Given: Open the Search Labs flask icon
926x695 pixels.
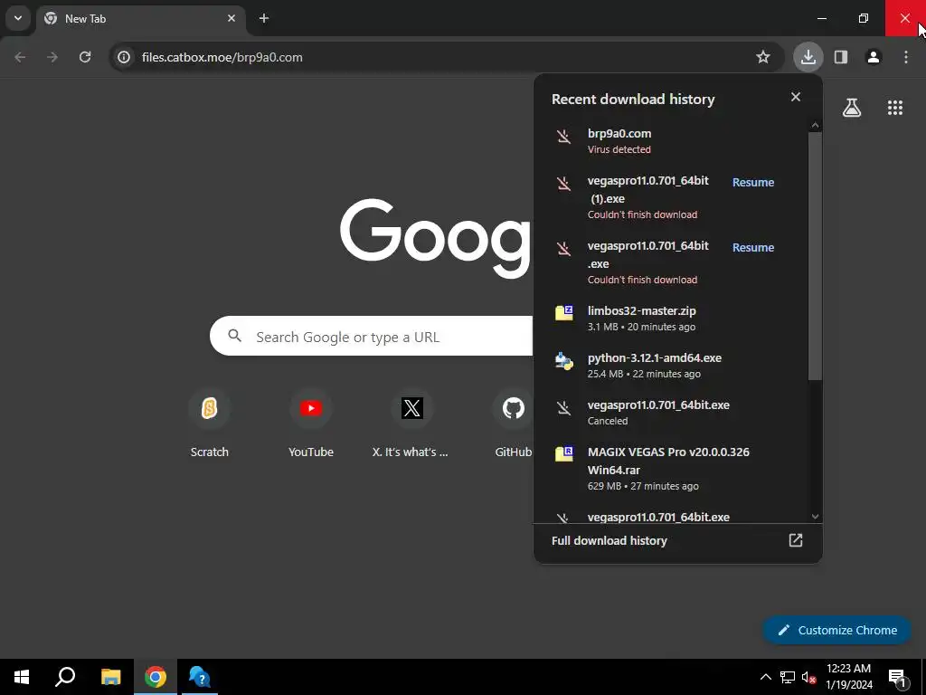Looking at the screenshot, I should 852,108.
